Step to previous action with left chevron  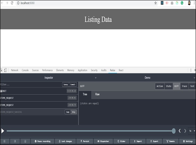(180, 131)
